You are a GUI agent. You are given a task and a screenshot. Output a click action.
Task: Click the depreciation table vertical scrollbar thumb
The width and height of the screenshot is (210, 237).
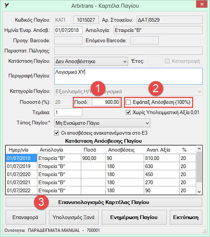199,167
